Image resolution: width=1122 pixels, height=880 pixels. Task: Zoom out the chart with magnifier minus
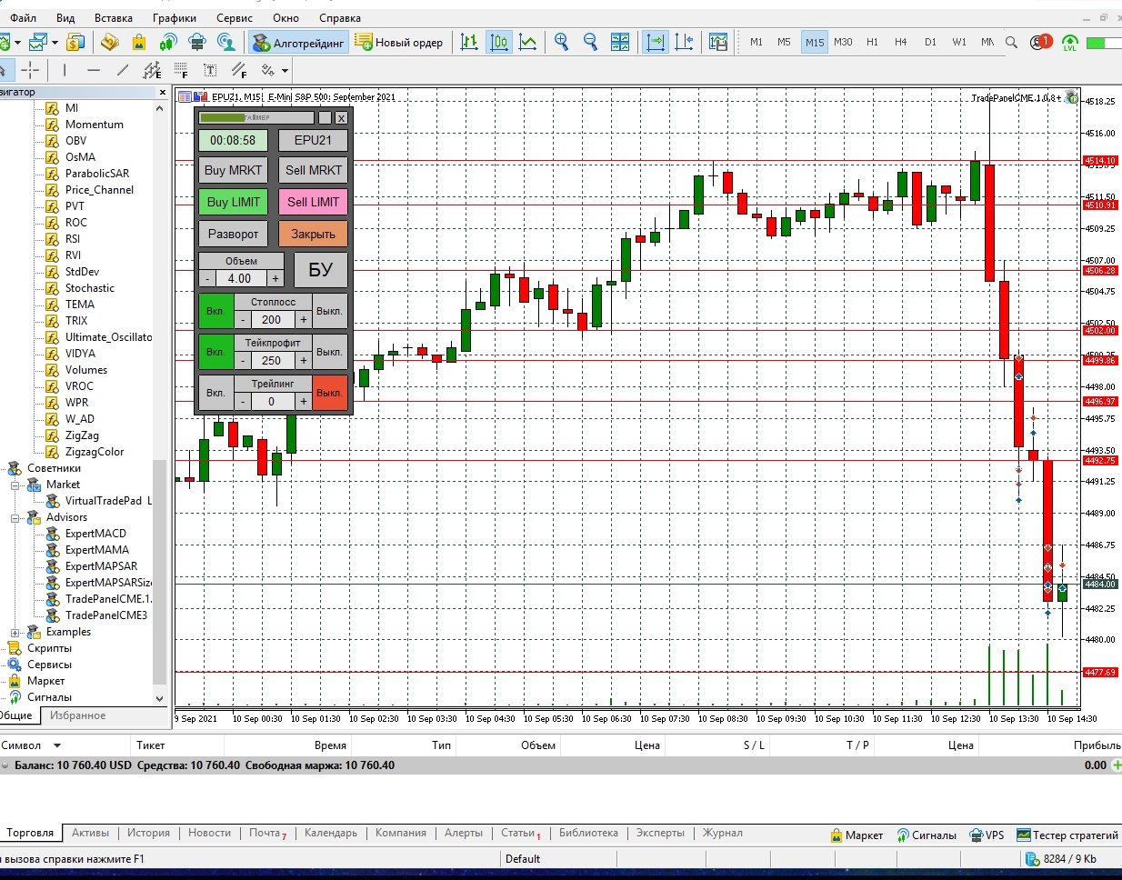[x=590, y=42]
